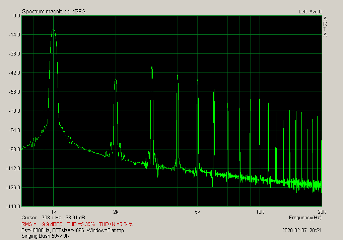Click the 'Fs=48000Hz, FFTsize=4096' settings line

(x=73, y=230)
